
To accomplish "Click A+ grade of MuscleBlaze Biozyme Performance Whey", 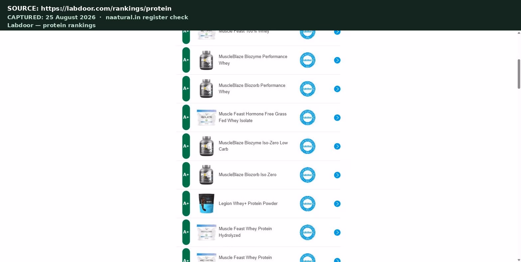I will (186, 60).
